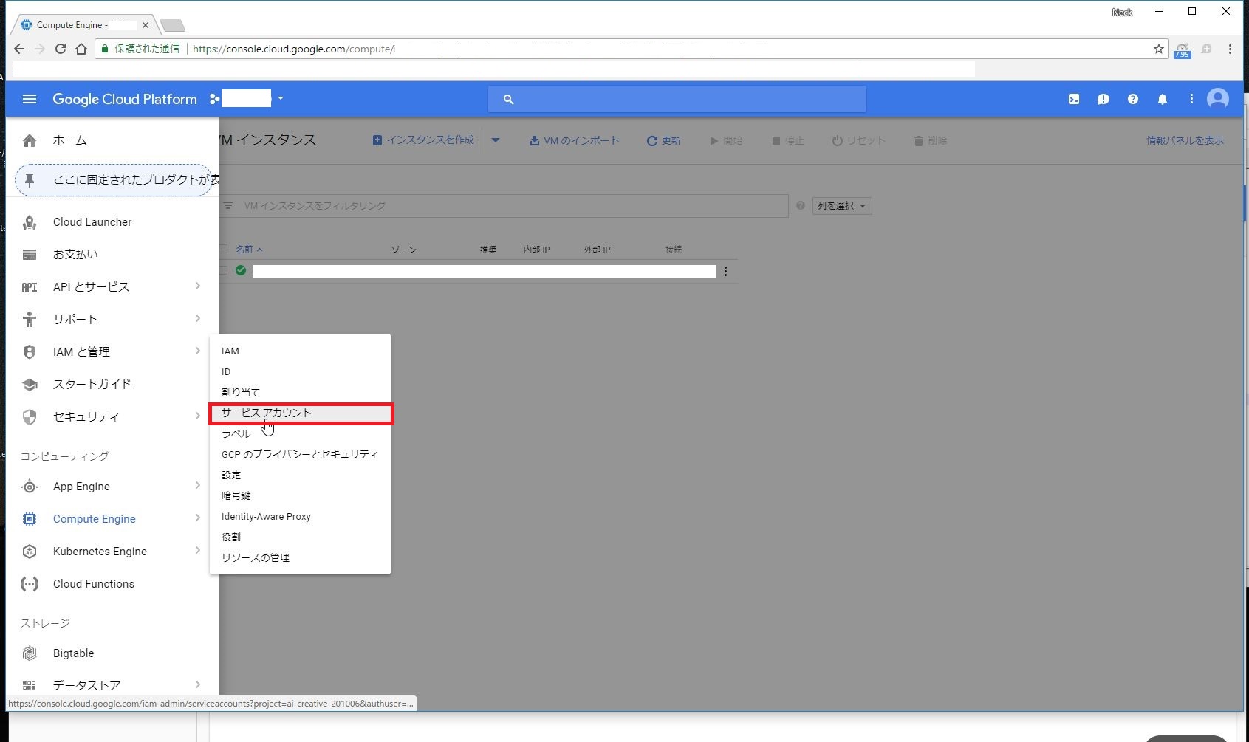The image size is (1249, 742).
Task: Click the Google Cloud Platform logo text
Action: (x=125, y=99)
